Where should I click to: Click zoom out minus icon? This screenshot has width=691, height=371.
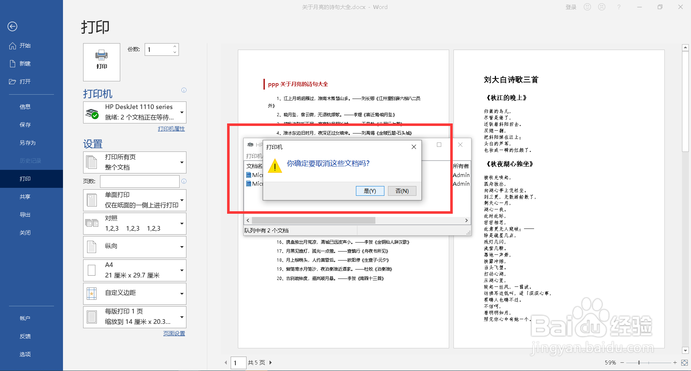pos(622,363)
